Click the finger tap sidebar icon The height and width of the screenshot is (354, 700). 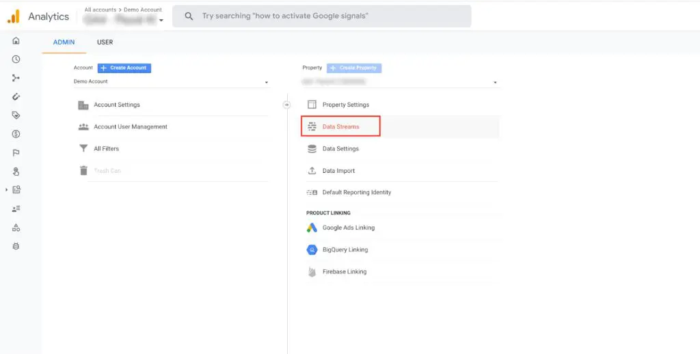[x=16, y=172]
